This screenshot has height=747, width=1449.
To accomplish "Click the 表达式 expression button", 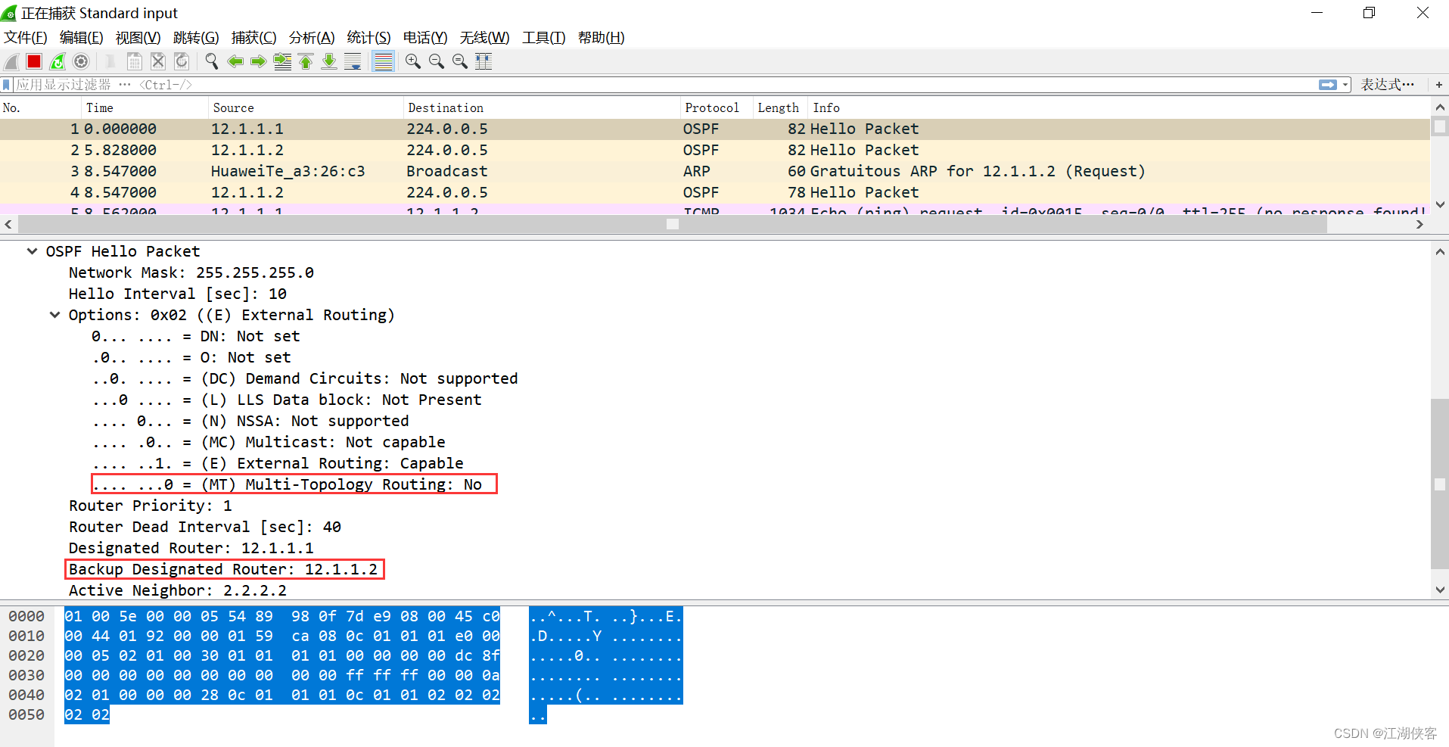I will tap(1388, 85).
